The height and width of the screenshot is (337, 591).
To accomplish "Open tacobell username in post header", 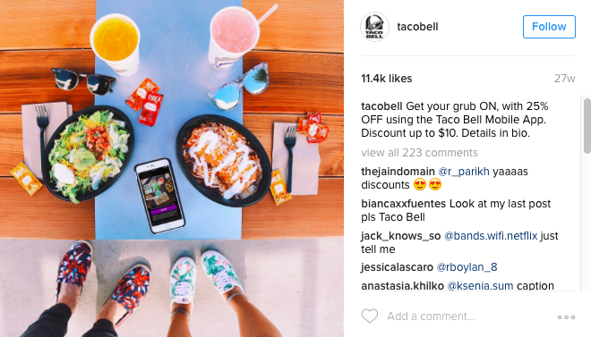I will click(x=417, y=27).
